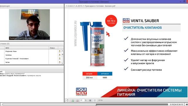Click the Снижает расход топлива bullet
188x106 pixels.
pos(146,70)
